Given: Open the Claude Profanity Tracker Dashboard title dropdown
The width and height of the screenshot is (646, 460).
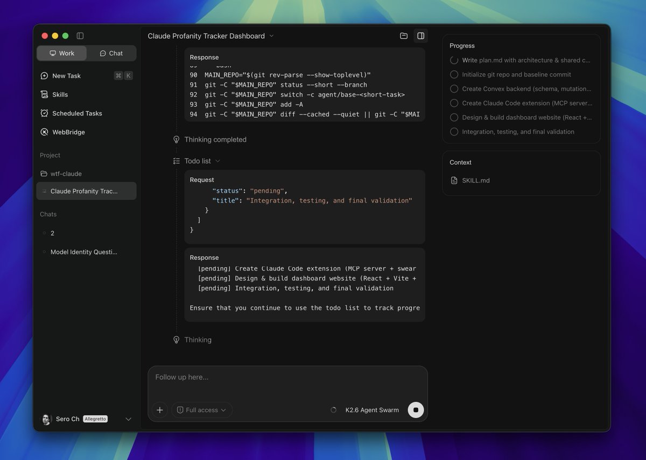Looking at the screenshot, I should point(210,36).
